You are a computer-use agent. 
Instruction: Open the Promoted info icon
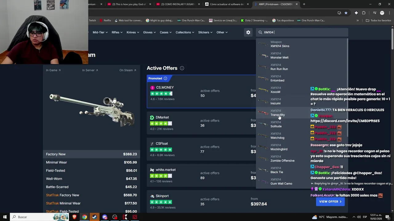click(165, 78)
